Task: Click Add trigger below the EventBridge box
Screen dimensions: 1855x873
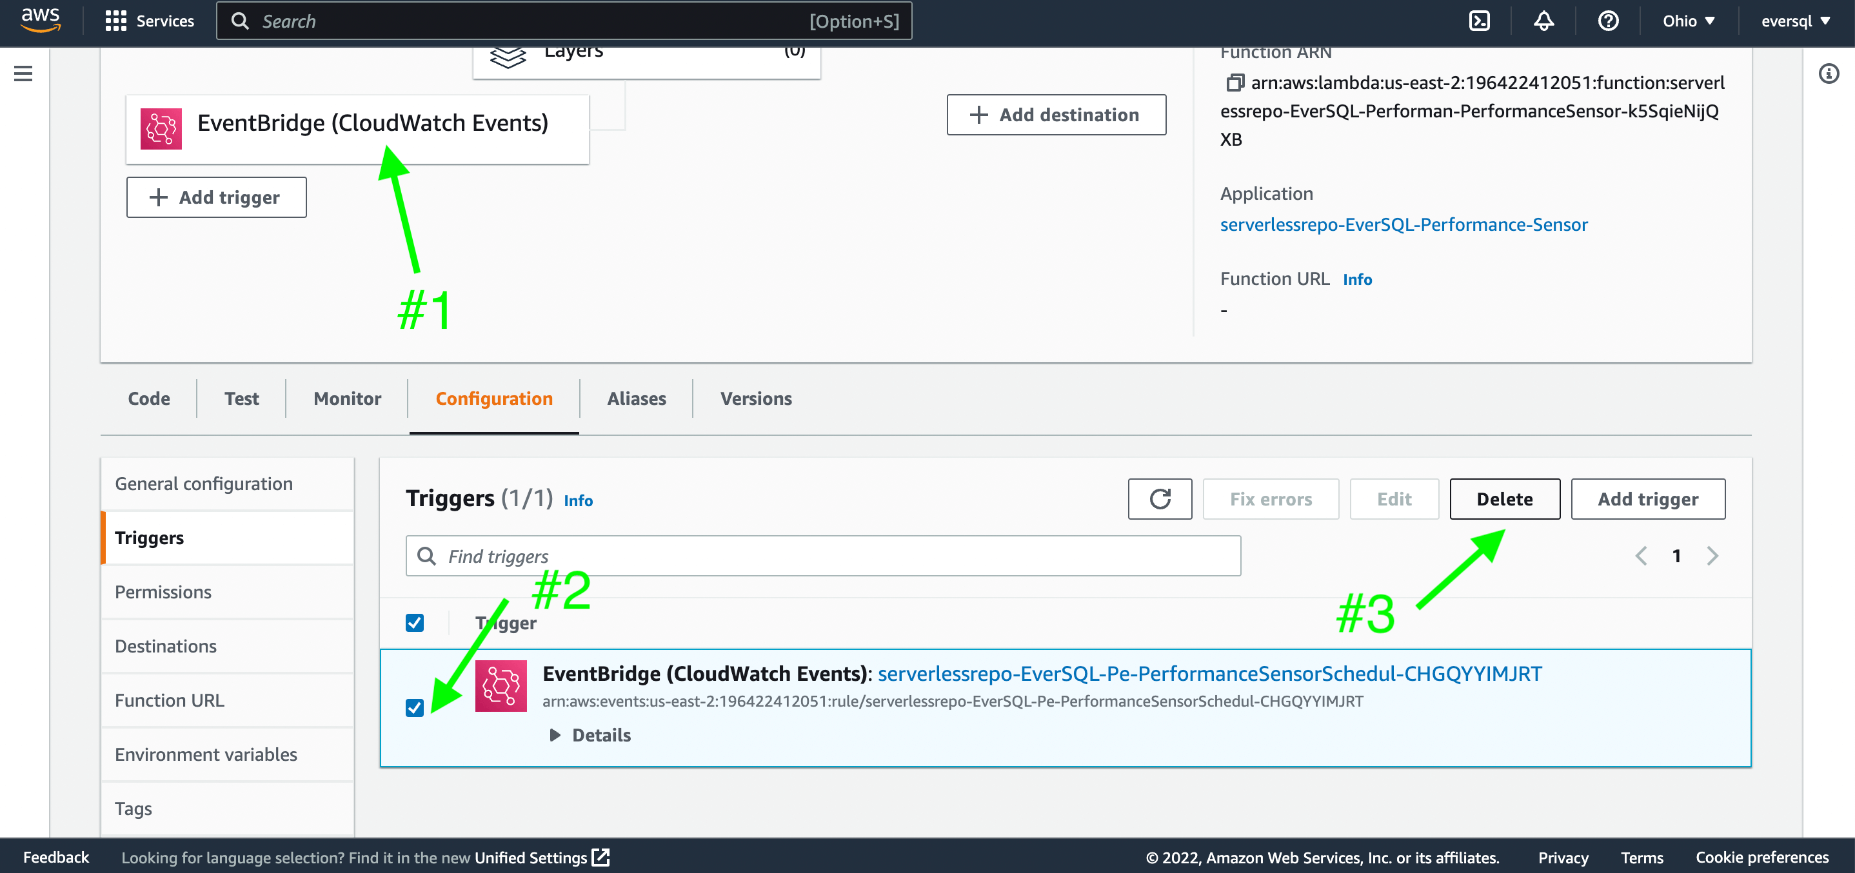Action: click(x=216, y=197)
